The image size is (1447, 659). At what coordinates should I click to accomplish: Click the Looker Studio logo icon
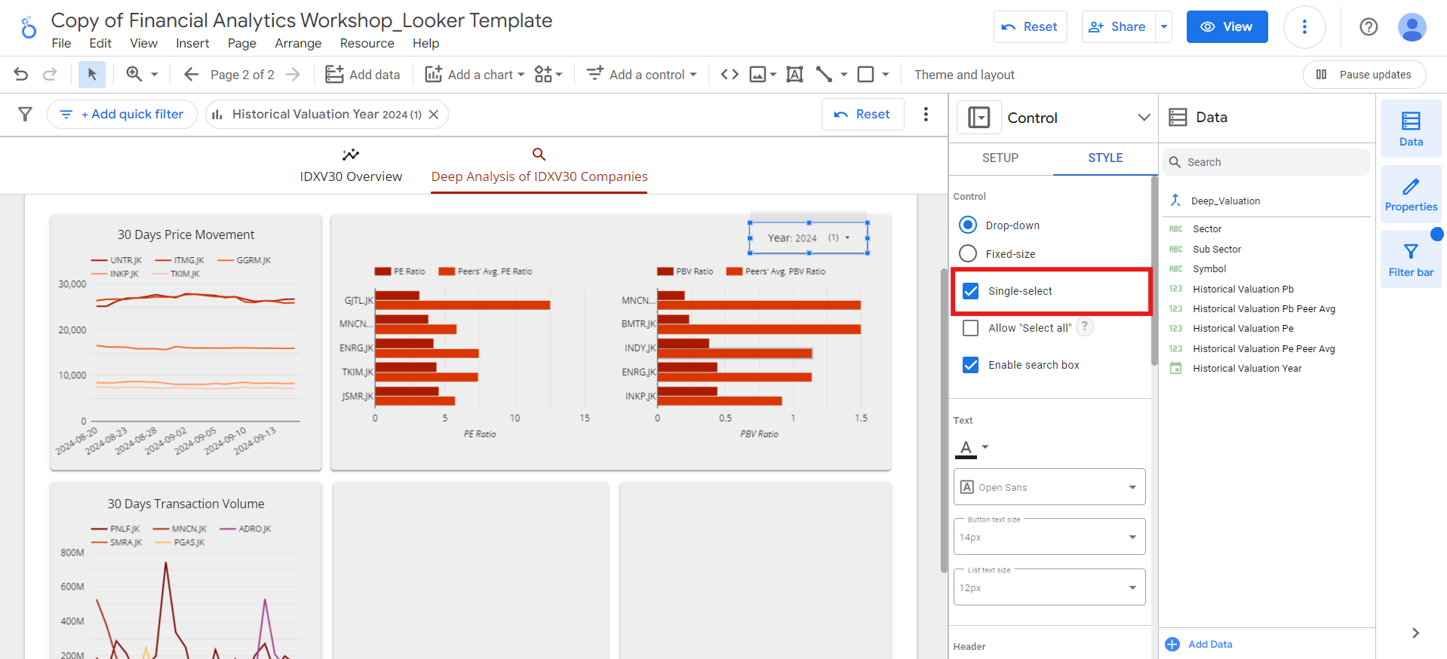point(28,27)
